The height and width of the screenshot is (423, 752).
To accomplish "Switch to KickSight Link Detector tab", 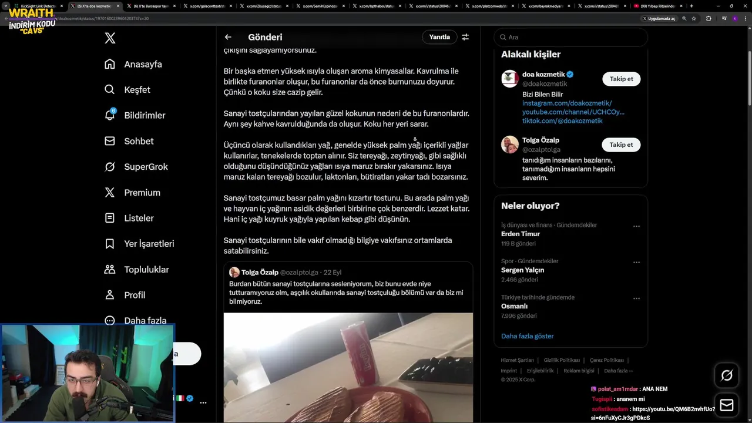I will (38, 6).
